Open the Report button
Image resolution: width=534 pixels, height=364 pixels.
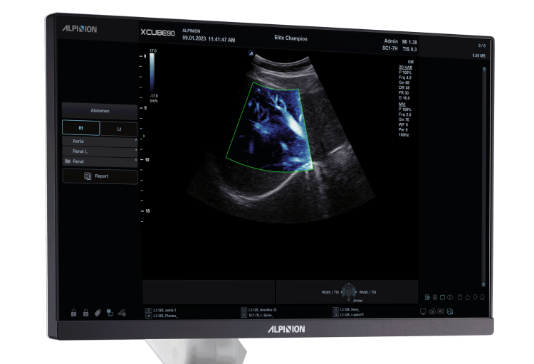100,176
